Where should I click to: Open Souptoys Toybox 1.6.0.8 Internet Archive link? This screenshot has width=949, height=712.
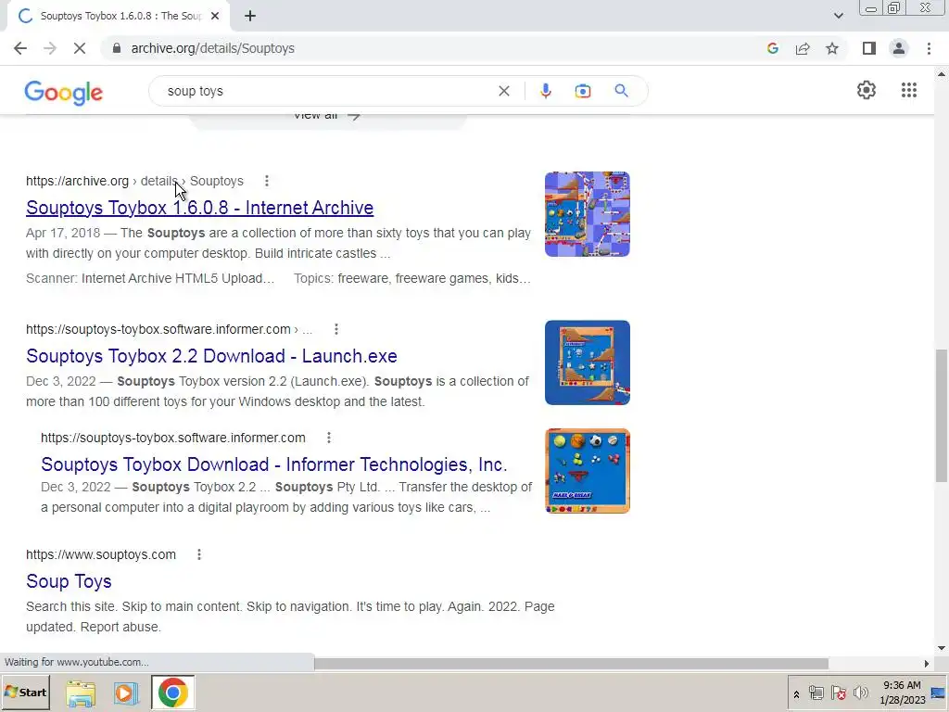(200, 208)
